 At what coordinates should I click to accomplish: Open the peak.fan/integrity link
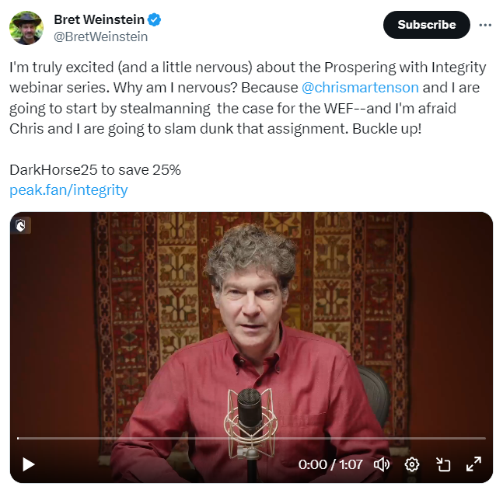click(x=68, y=190)
